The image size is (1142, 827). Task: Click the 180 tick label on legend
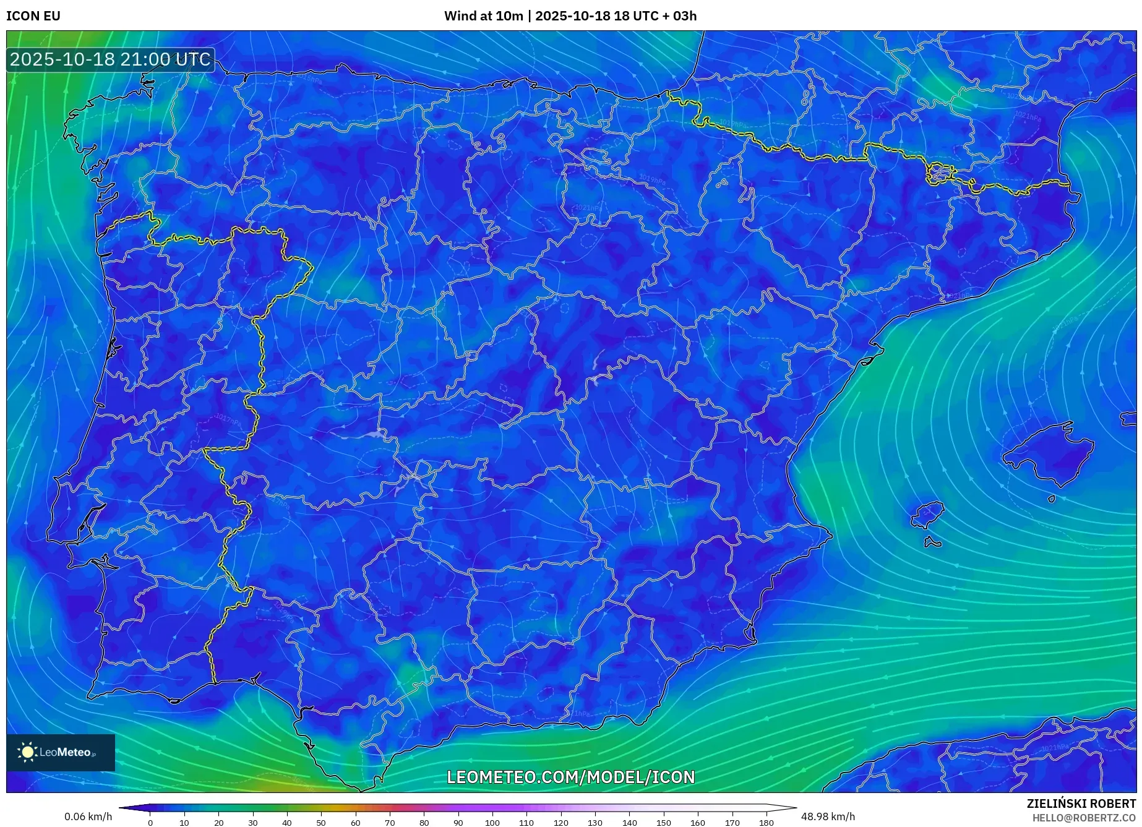pos(766,823)
